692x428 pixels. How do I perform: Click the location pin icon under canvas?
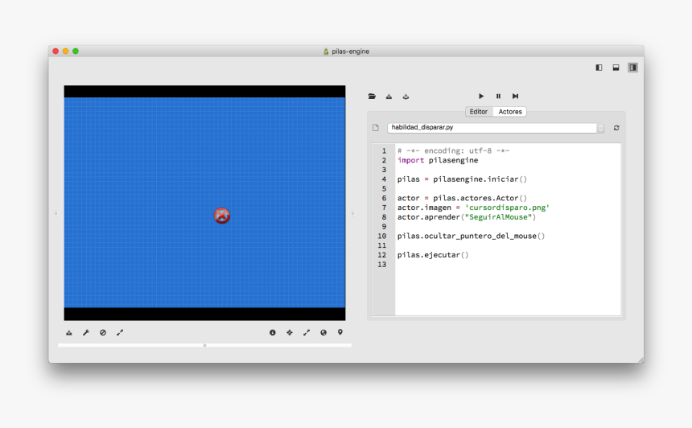pos(340,332)
